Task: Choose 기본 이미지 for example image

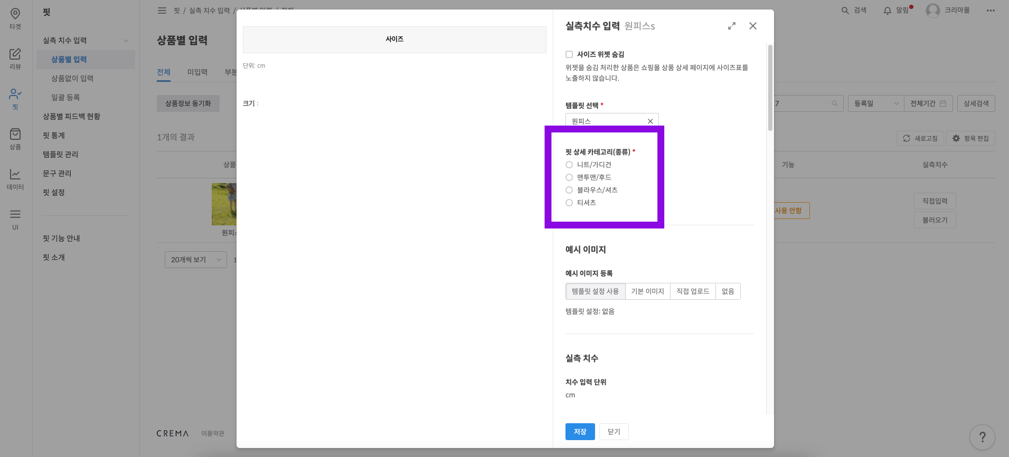Action: pos(648,291)
